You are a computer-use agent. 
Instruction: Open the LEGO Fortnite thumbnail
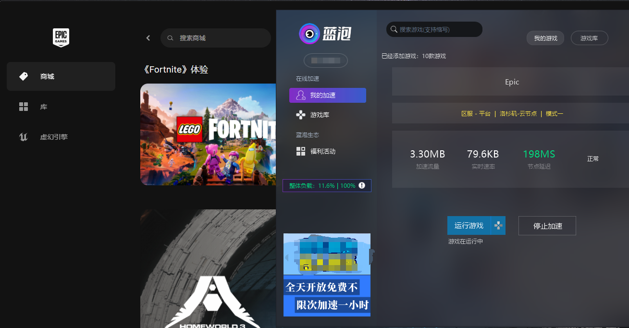(x=208, y=134)
